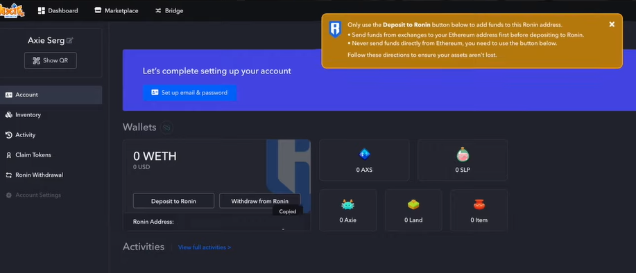Click the 0 Land count text
636x273 pixels.
tap(413, 220)
